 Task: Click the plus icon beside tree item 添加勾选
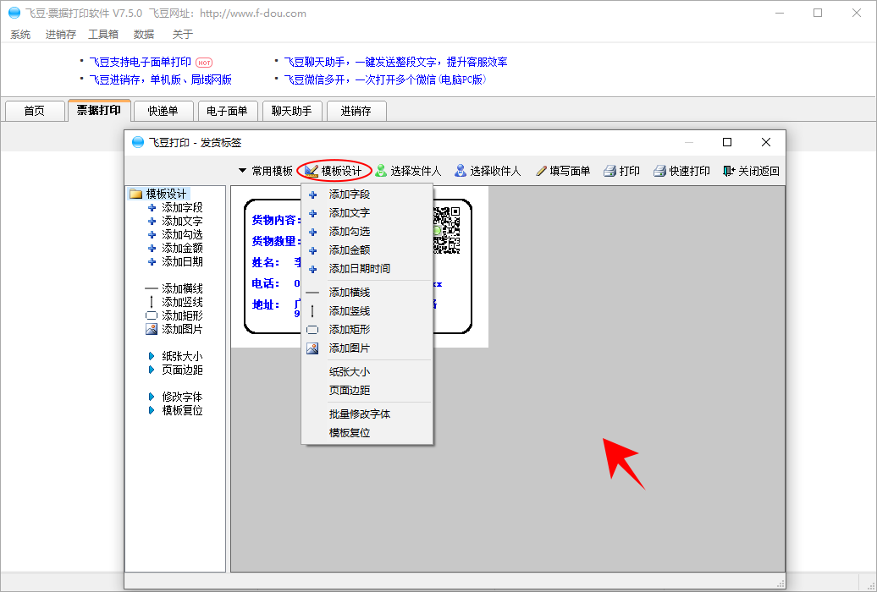click(152, 235)
